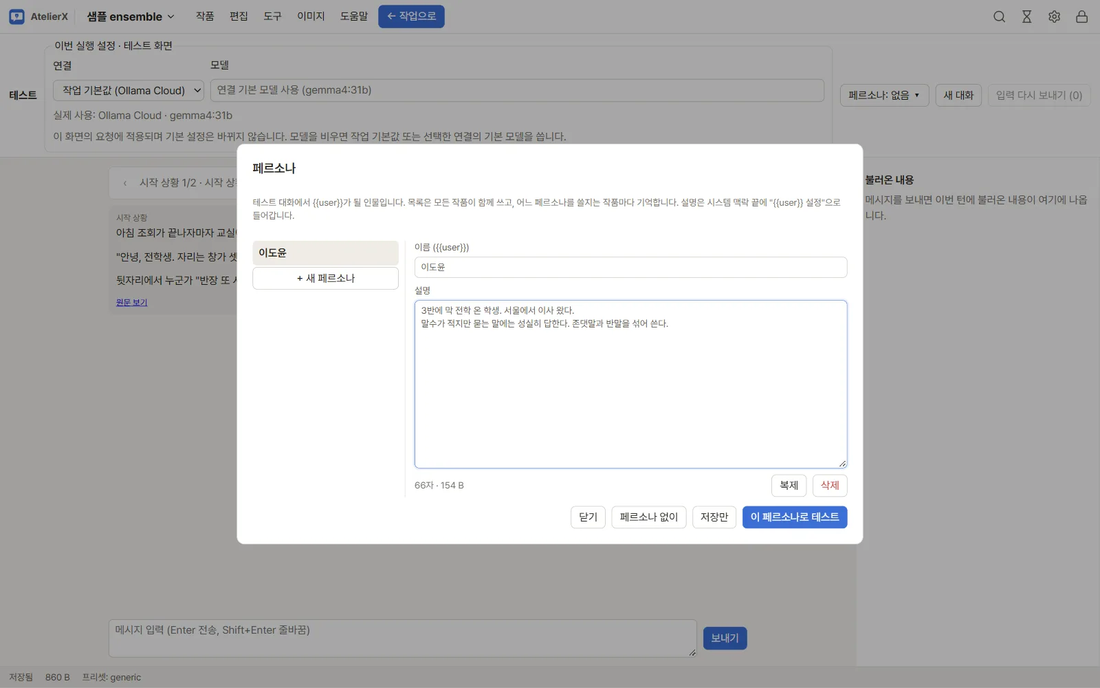Click the red 삭제 button
The image size is (1100, 688).
click(830, 485)
